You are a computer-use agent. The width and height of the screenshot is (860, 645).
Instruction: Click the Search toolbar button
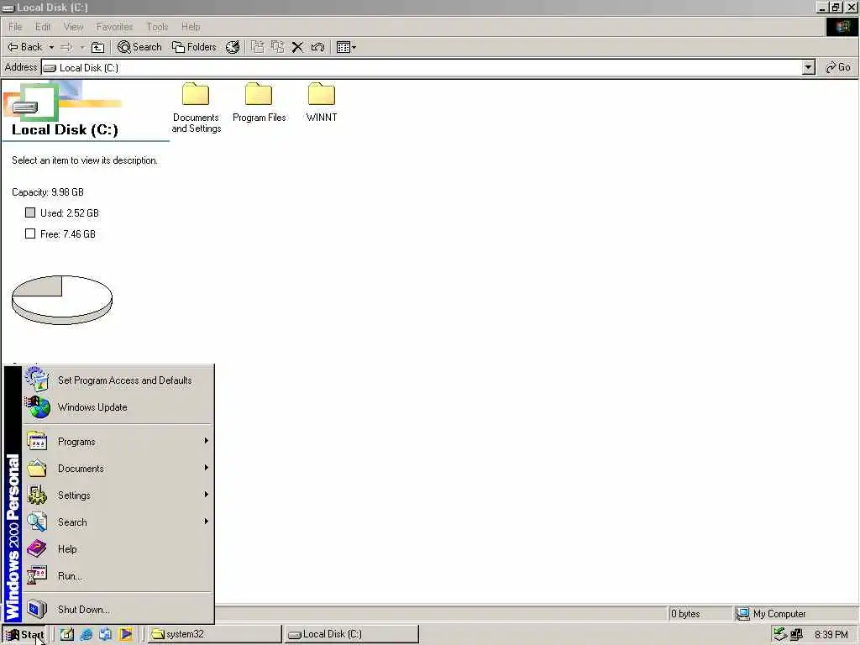tap(140, 47)
